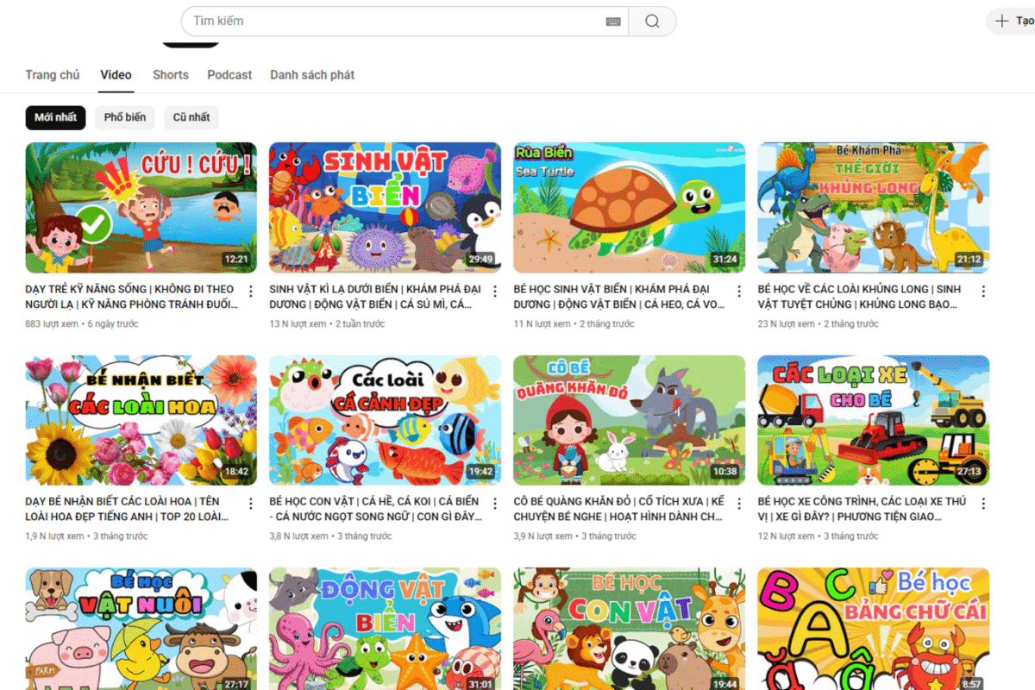1035x690 pixels.
Task: Click the text 1,9 N lượt xem • 3 tháng trước
Action: tap(86, 536)
